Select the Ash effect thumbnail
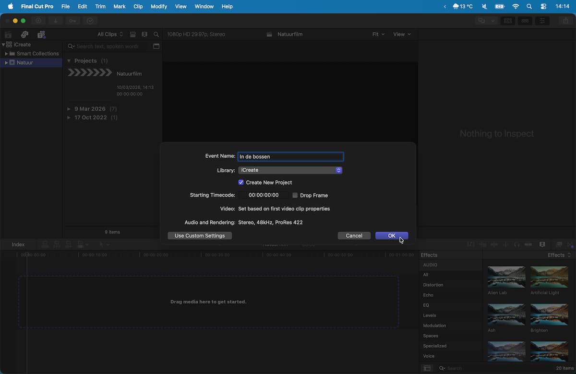The height and width of the screenshot is (374, 576). pos(506,315)
